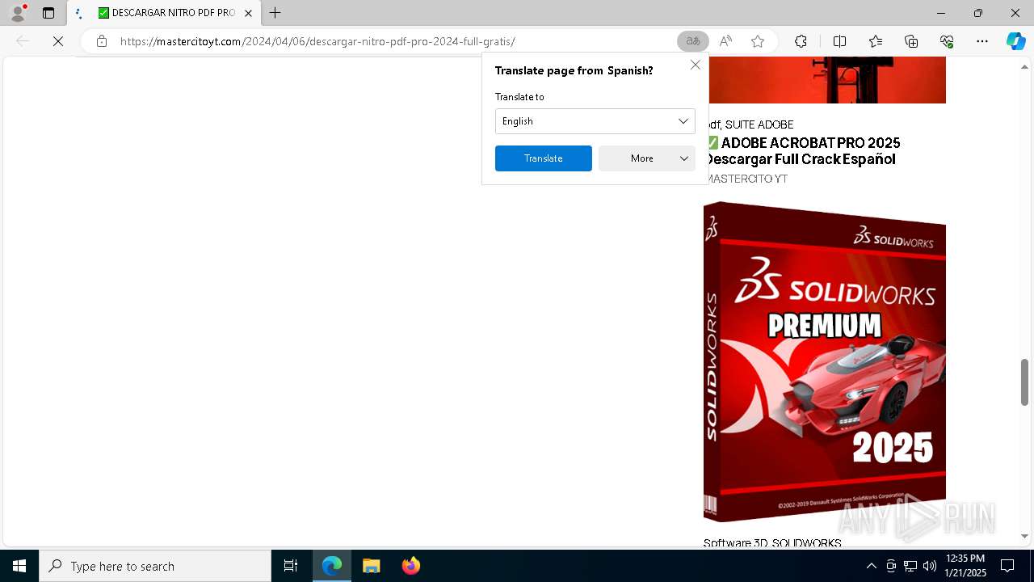This screenshot has width=1034, height=582.
Task: View site information lock icon
Action: pos(102,41)
